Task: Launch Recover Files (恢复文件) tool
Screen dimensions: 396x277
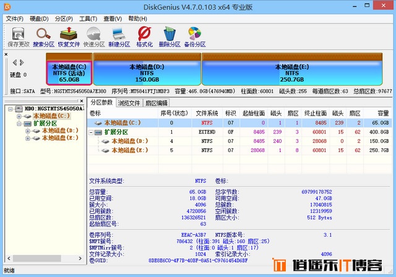Action: (69, 37)
